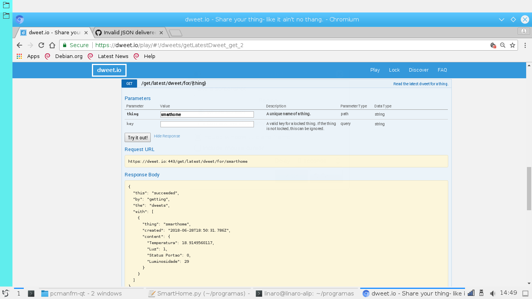Click the browser back arrow
The image size is (532, 299).
19,45
